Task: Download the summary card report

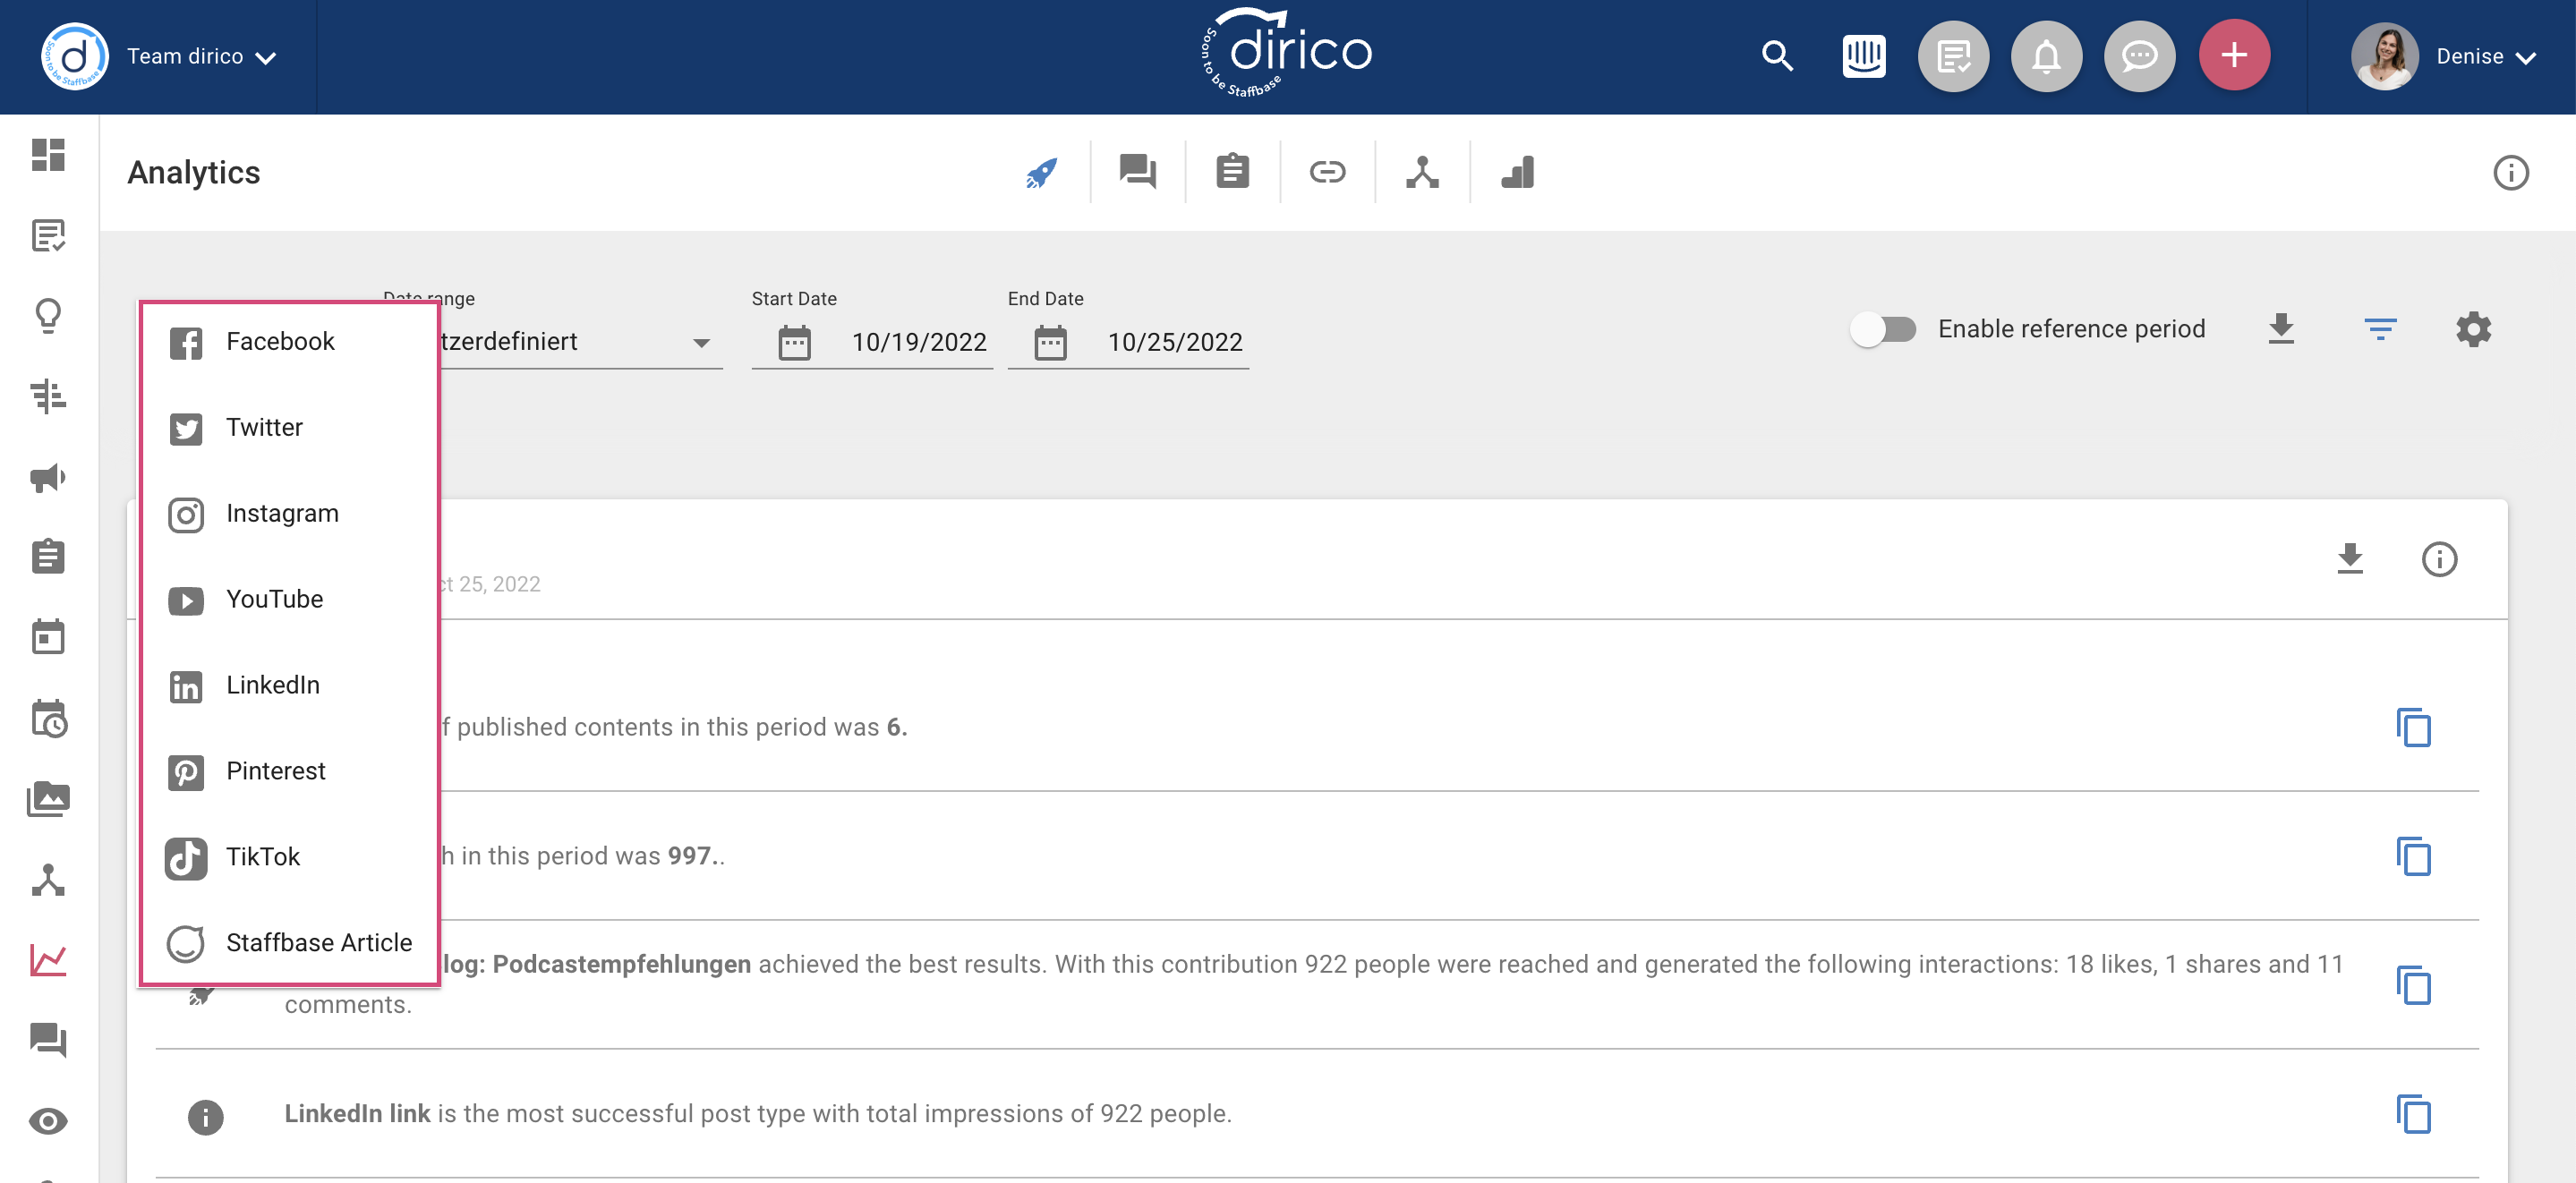Action: coord(2349,559)
